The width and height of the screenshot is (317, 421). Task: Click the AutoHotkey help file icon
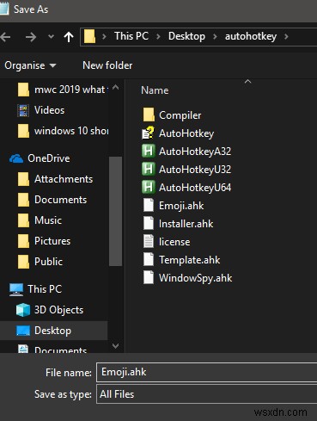[x=148, y=133]
